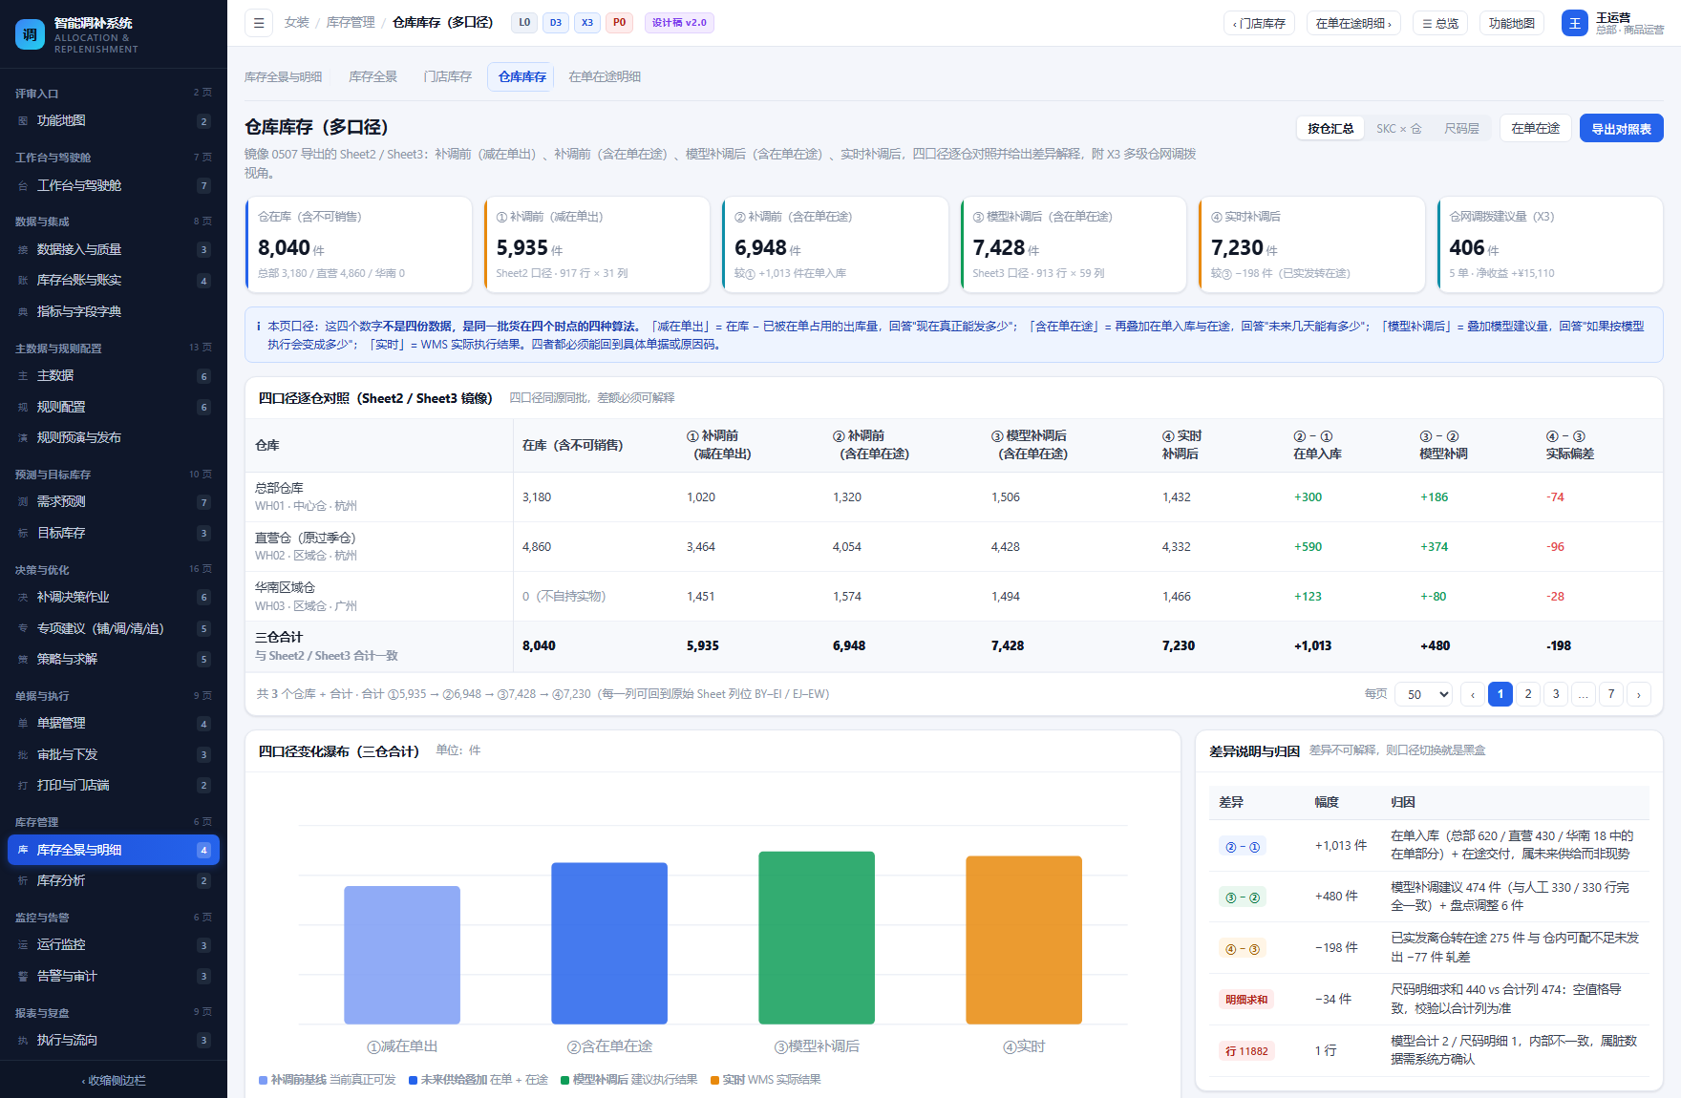Open the 每页 50 page-size dropdown
Image resolution: width=1681 pixels, height=1098 pixels.
point(1424,694)
